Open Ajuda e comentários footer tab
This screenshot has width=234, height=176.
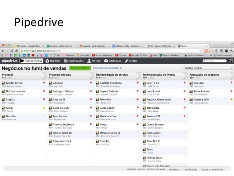pos(212,170)
